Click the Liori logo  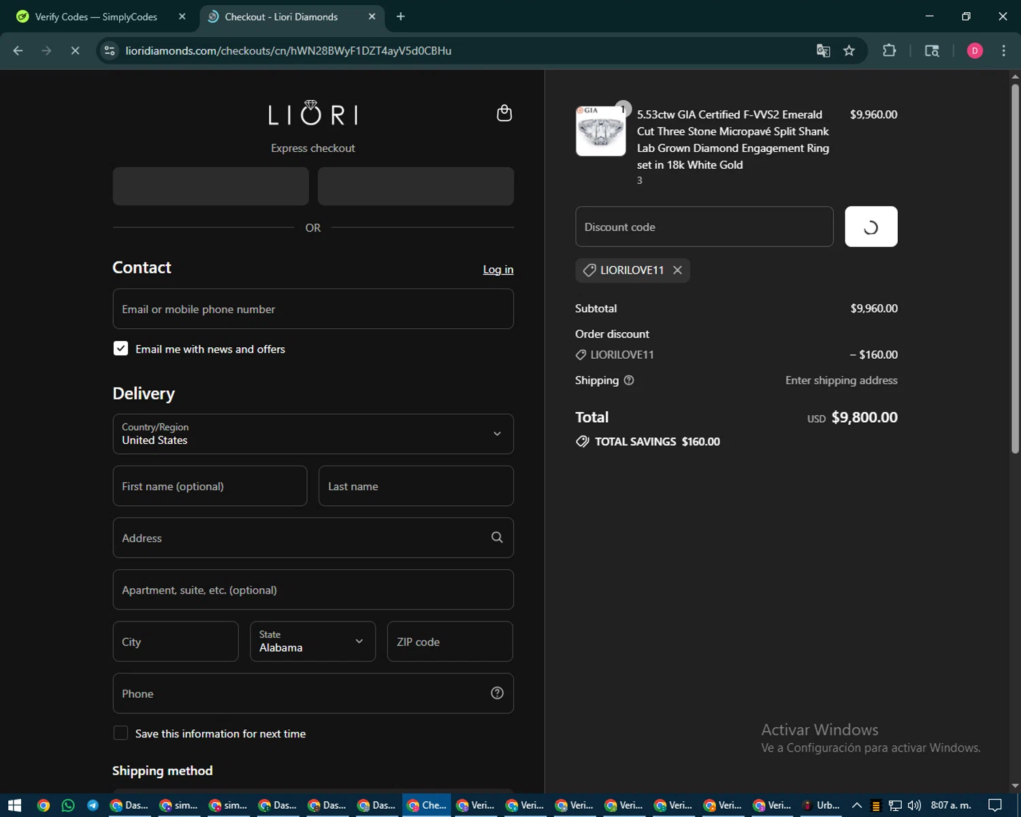tap(313, 114)
